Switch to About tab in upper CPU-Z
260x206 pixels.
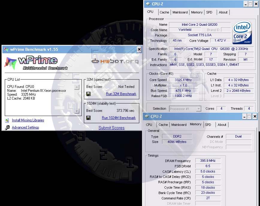(x=223, y=12)
